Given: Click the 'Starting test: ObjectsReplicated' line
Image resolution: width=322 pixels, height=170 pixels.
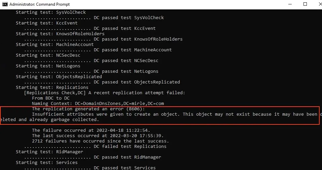Looking at the screenshot, I should 59,77.
